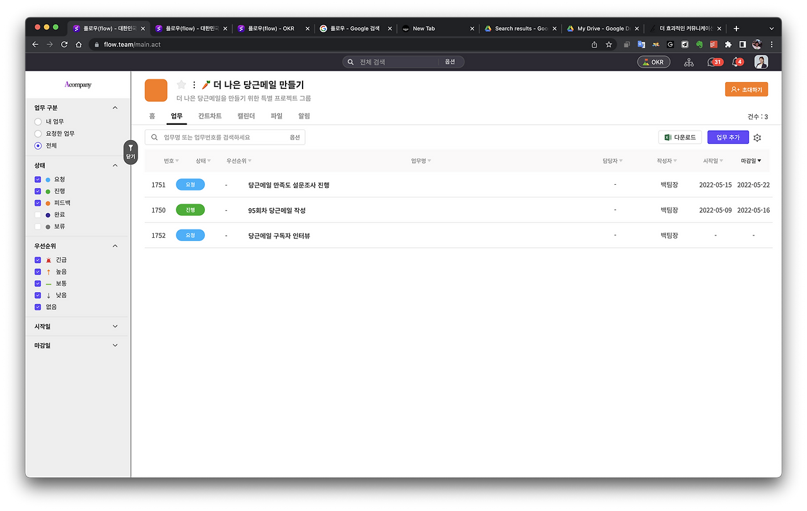Expand the 시작일 filter section
This screenshot has width=807, height=511.
point(115,326)
